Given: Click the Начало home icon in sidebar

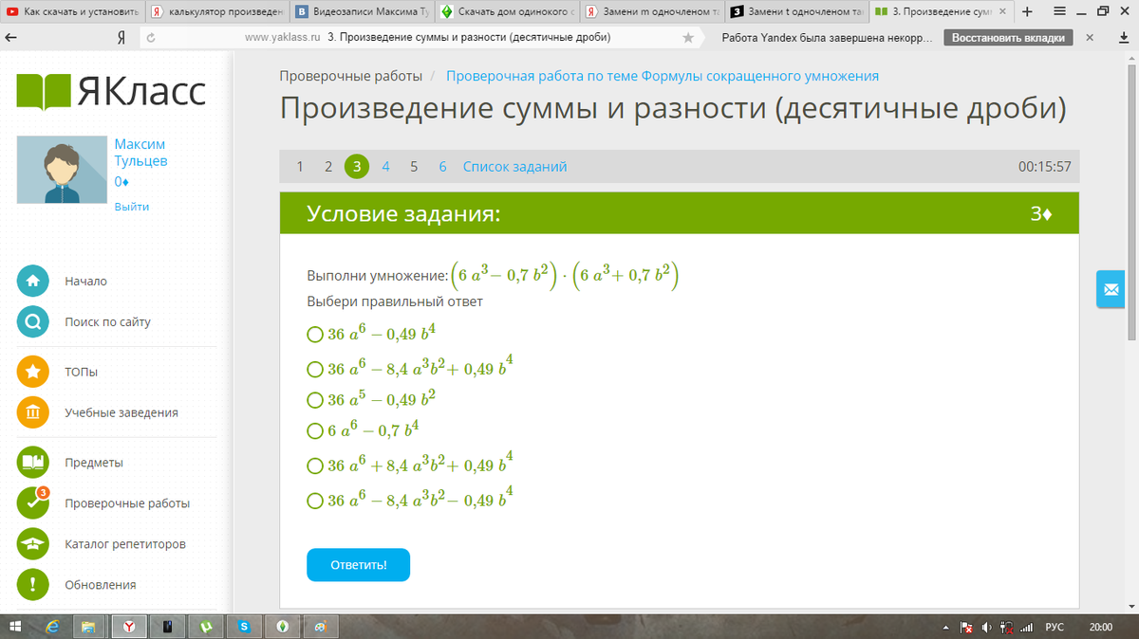Looking at the screenshot, I should click(33, 282).
